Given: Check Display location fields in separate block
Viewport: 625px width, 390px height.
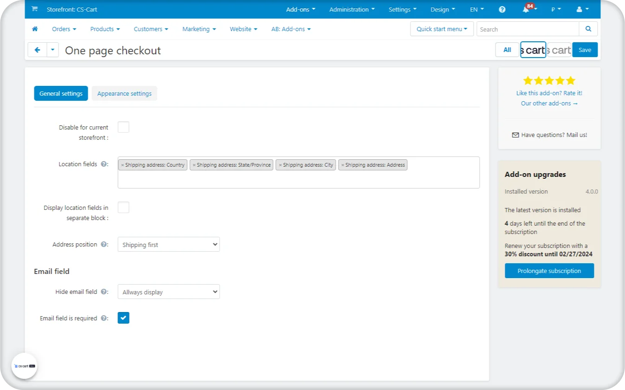Looking at the screenshot, I should pos(124,208).
